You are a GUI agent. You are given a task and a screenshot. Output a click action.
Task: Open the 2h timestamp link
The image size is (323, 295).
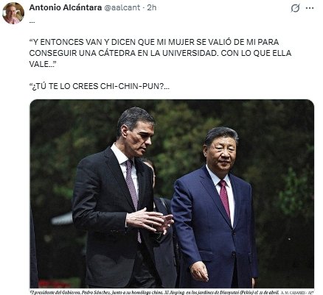tap(152, 7)
